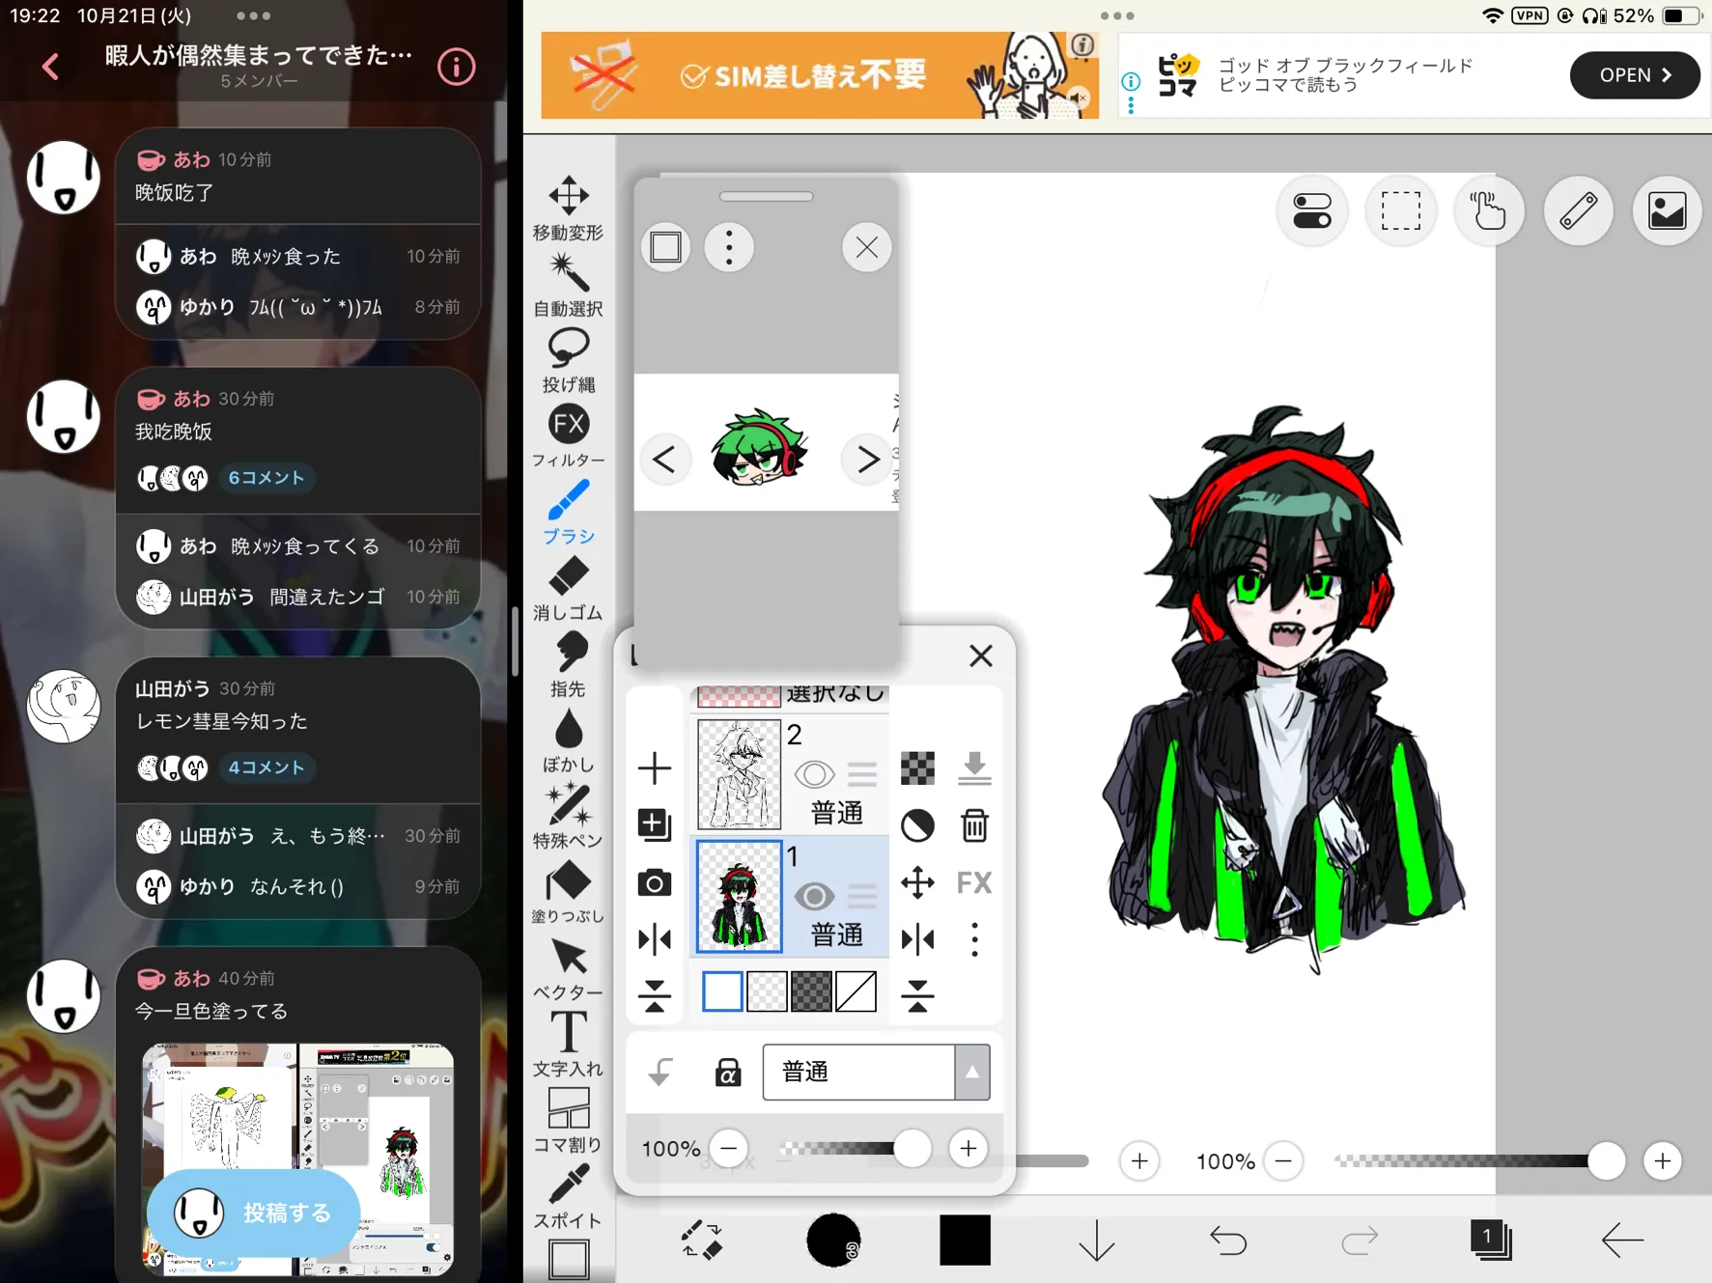1712x1283 pixels.
Task: Select the ベクター vector tool
Action: pyautogui.click(x=568, y=969)
